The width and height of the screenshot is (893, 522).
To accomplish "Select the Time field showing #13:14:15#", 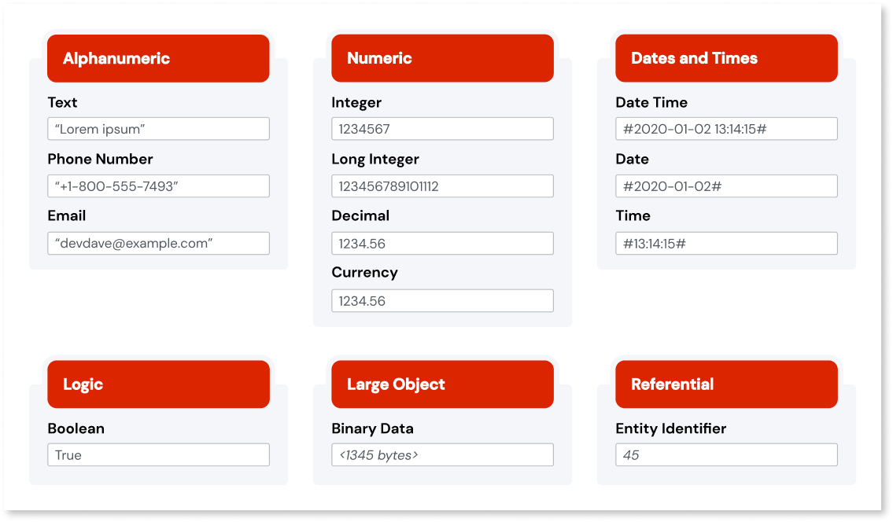I will tap(725, 243).
